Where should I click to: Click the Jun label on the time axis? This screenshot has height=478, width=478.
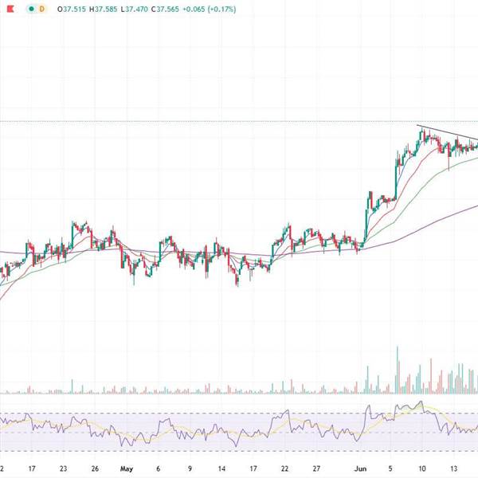pyautogui.click(x=360, y=468)
